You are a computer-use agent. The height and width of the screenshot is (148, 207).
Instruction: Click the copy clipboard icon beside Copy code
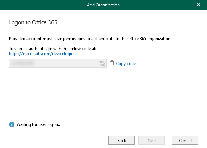[111, 63]
